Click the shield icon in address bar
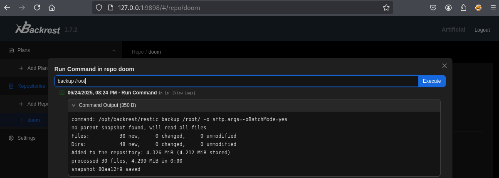The height and width of the screenshot is (178, 499). tap(99, 7)
